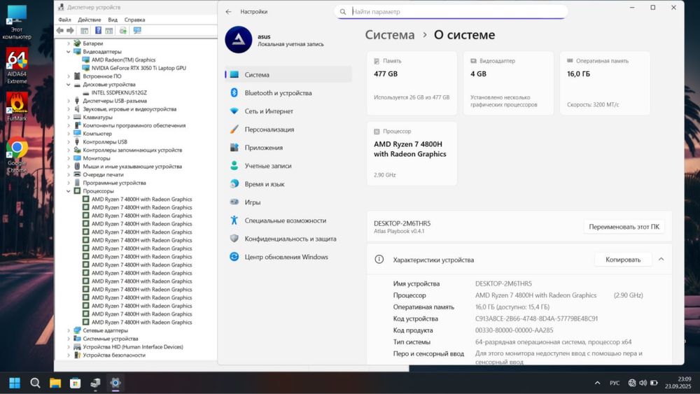700x394 pixels.
Task: Select Встроенное ПО tree item
Action: tap(101, 76)
